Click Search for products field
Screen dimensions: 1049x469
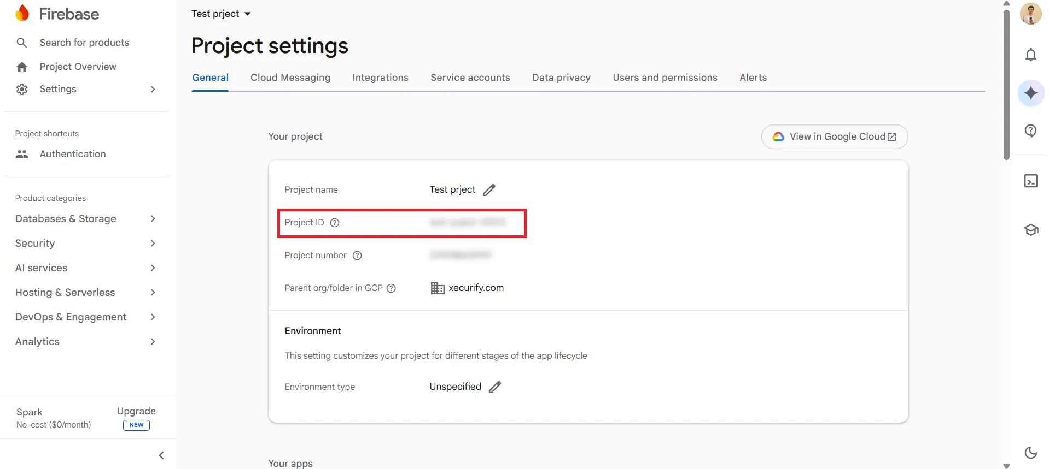pos(84,43)
